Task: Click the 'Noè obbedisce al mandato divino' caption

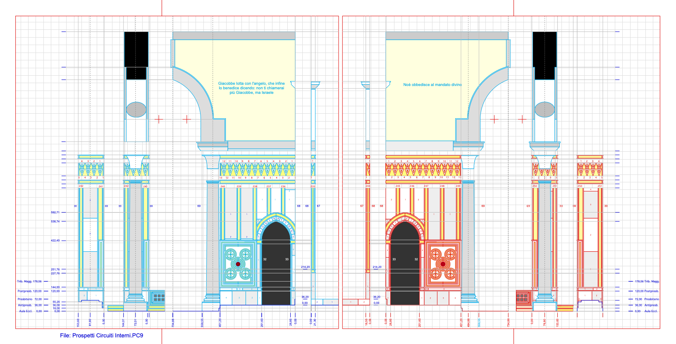Action: (432, 85)
